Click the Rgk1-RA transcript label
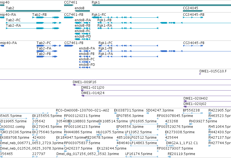The image size is (231, 158). [x=105, y=26]
